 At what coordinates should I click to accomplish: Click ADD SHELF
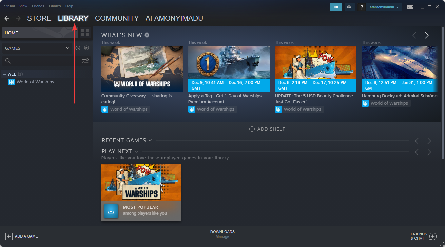pos(267,129)
